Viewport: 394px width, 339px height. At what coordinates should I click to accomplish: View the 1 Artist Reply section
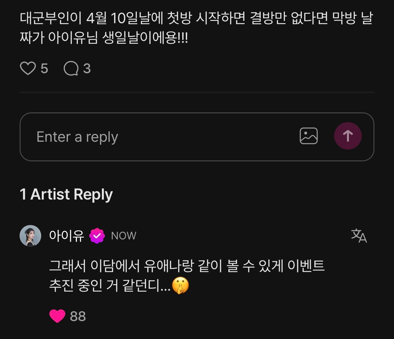[x=66, y=194]
